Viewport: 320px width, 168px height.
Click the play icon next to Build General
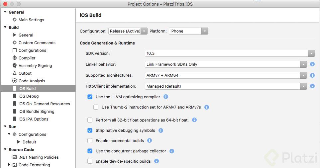click(x=15, y=35)
